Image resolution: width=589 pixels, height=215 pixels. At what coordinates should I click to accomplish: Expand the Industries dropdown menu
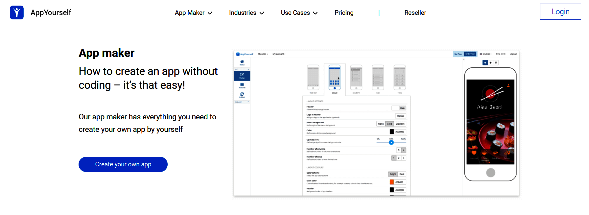coord(247,13)
